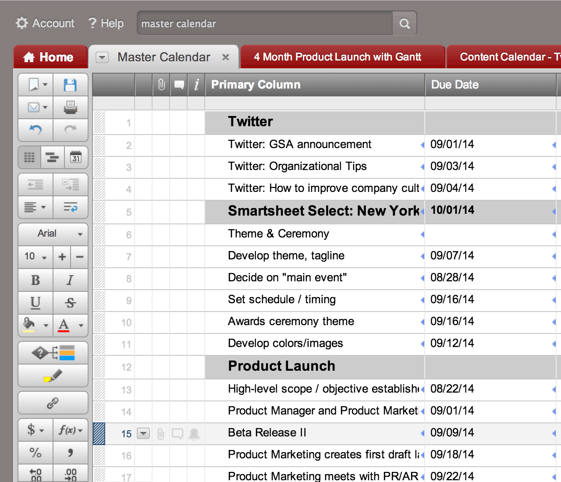This screenshot has width=561, height=482.
Task: Expand row 15 actions dropdown arrow
Action: tap(143, 434)
